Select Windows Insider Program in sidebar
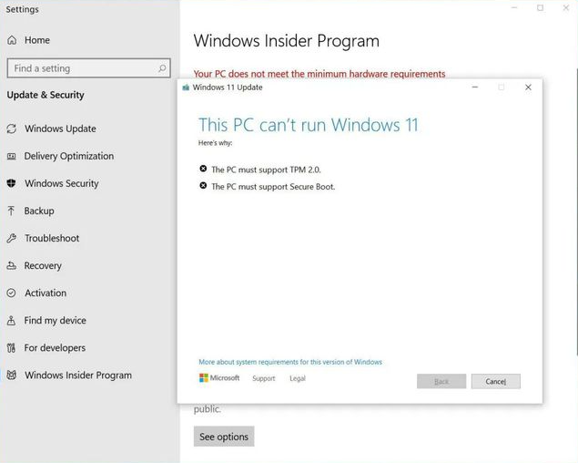Image resolution: width=578 pixels, height=463 pixels. (77, 375)
